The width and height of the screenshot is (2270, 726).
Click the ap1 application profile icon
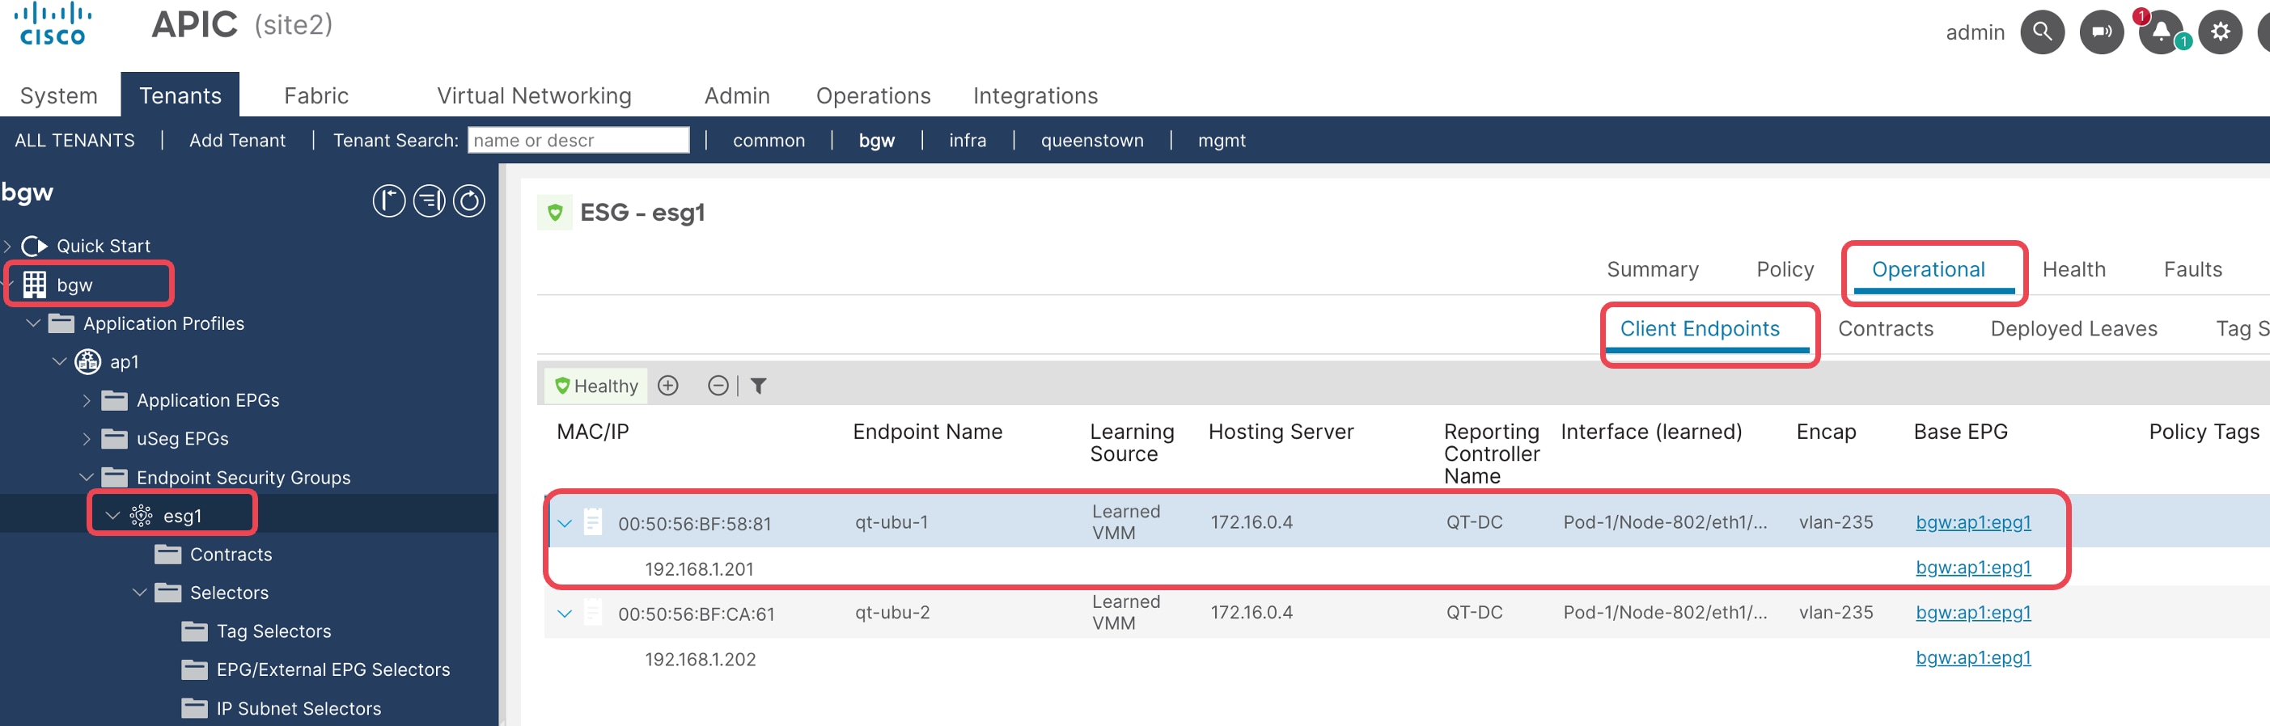tap(87, 361)
